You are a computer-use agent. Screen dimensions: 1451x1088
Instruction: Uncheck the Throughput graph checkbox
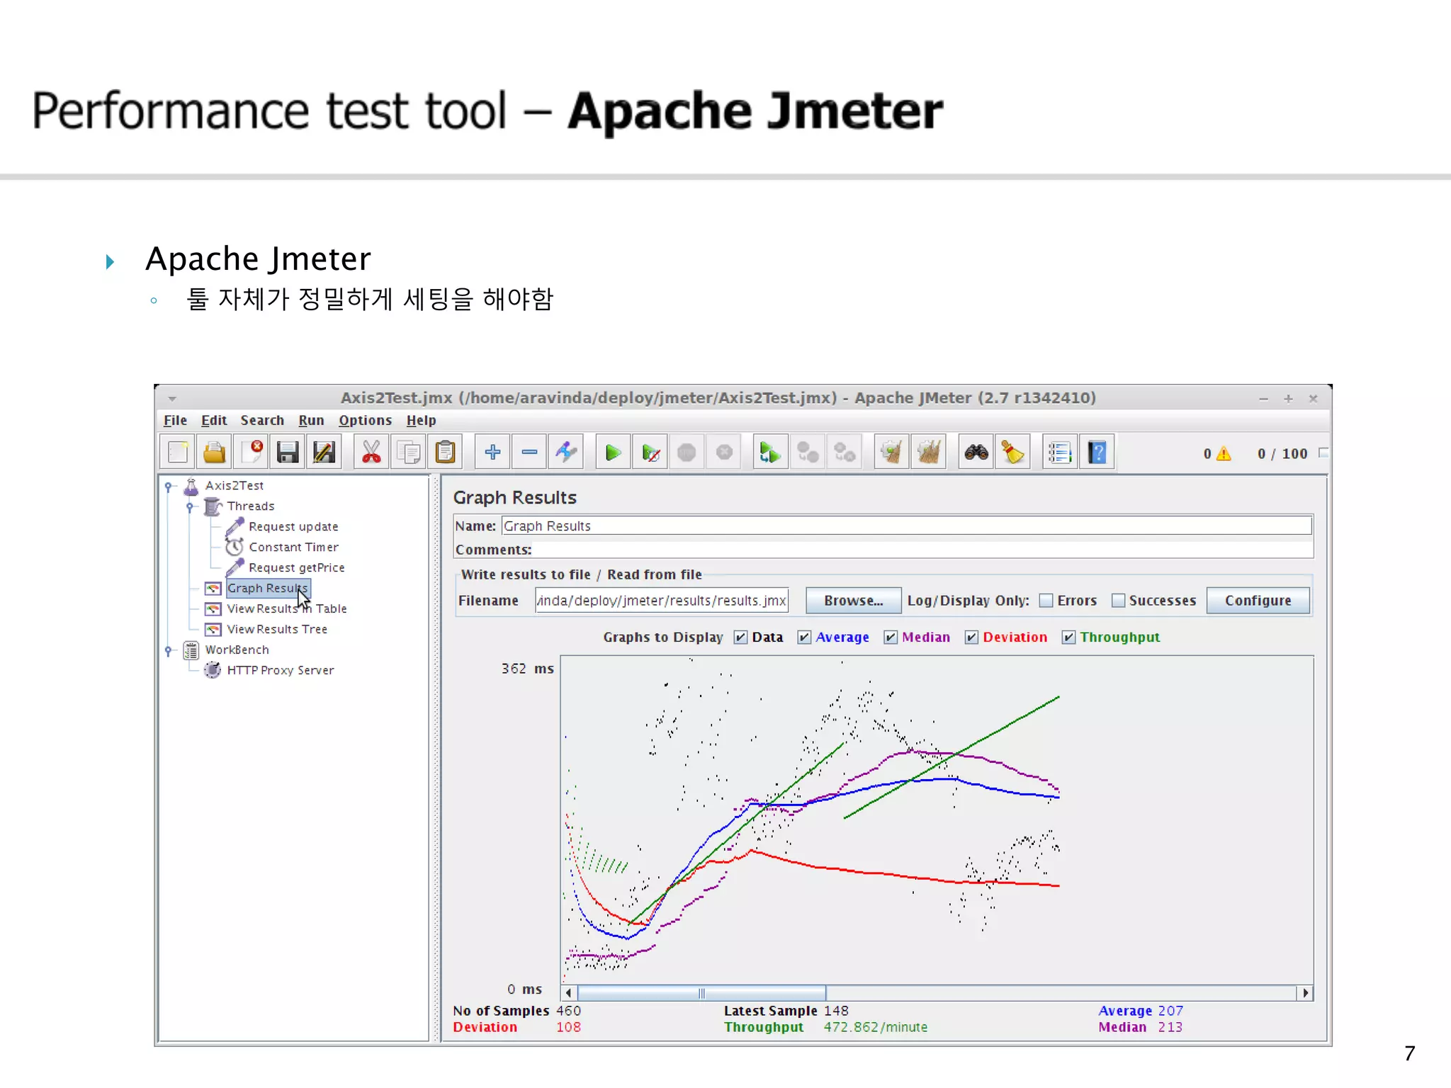tap(1068, 637)
